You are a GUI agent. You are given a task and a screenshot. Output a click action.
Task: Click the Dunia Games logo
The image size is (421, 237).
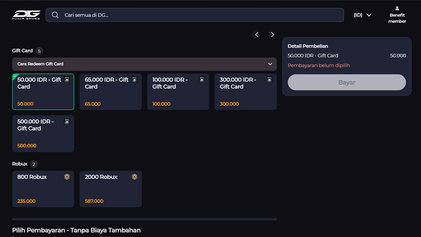[x=27, y=15]
